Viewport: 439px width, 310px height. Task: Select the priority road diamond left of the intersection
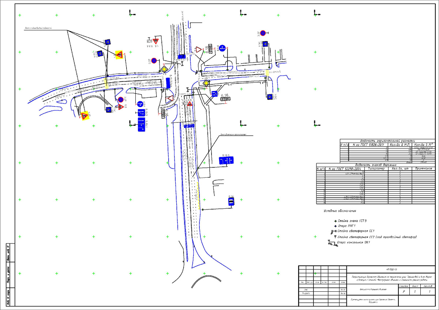coord(164,69)
